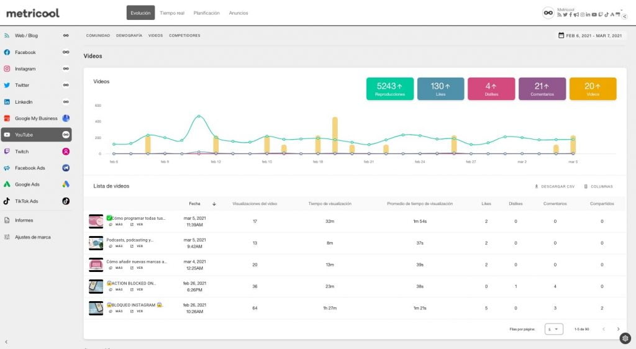Toggle the purple Comentarios 21 series card
Screen dimensions: 636x349
542,89
